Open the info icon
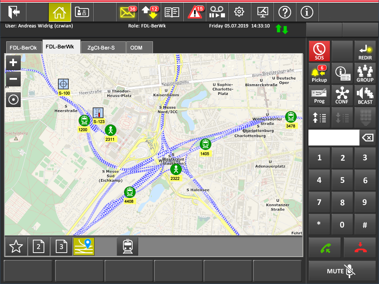This screenshot has width=379, height=284. pyautogui.click(x=307, y=12)
